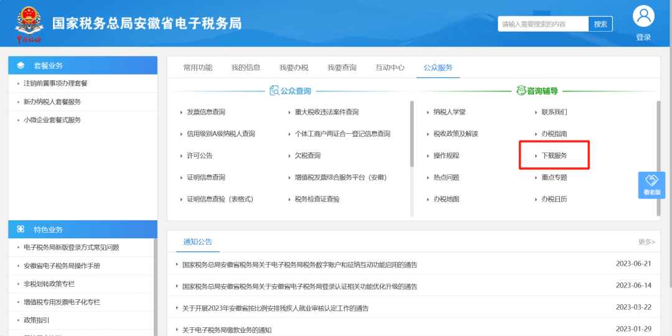Click the search content input field
This screenshot has width=672, height=336.
(543, 24)
